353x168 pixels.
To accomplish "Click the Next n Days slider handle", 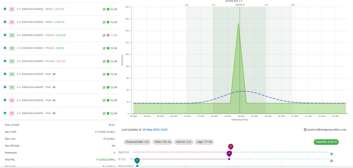I will pos(137,161).
